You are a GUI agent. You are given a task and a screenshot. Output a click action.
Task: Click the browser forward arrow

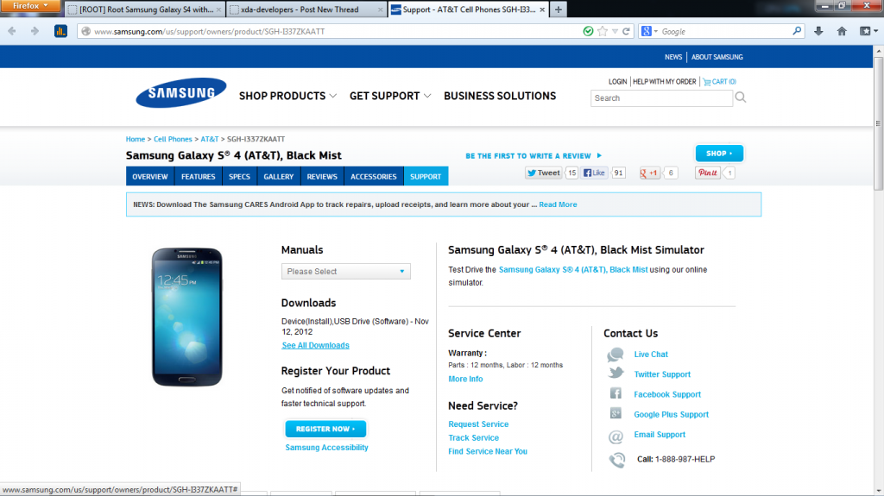click(x=35, y=32)
